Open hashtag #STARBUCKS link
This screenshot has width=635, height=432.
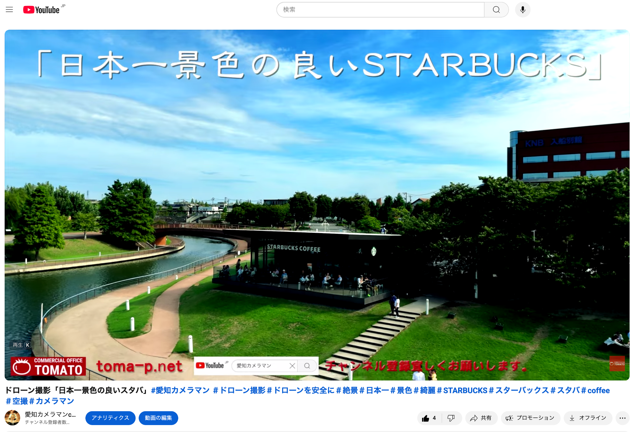[462, 390]
